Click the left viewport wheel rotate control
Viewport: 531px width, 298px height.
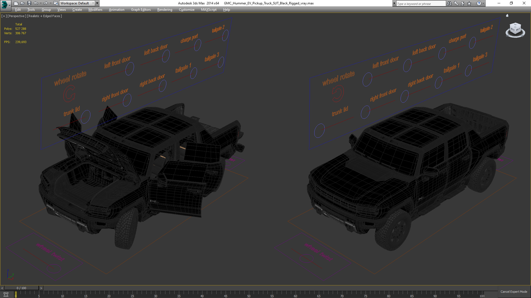tap(69, 94)
